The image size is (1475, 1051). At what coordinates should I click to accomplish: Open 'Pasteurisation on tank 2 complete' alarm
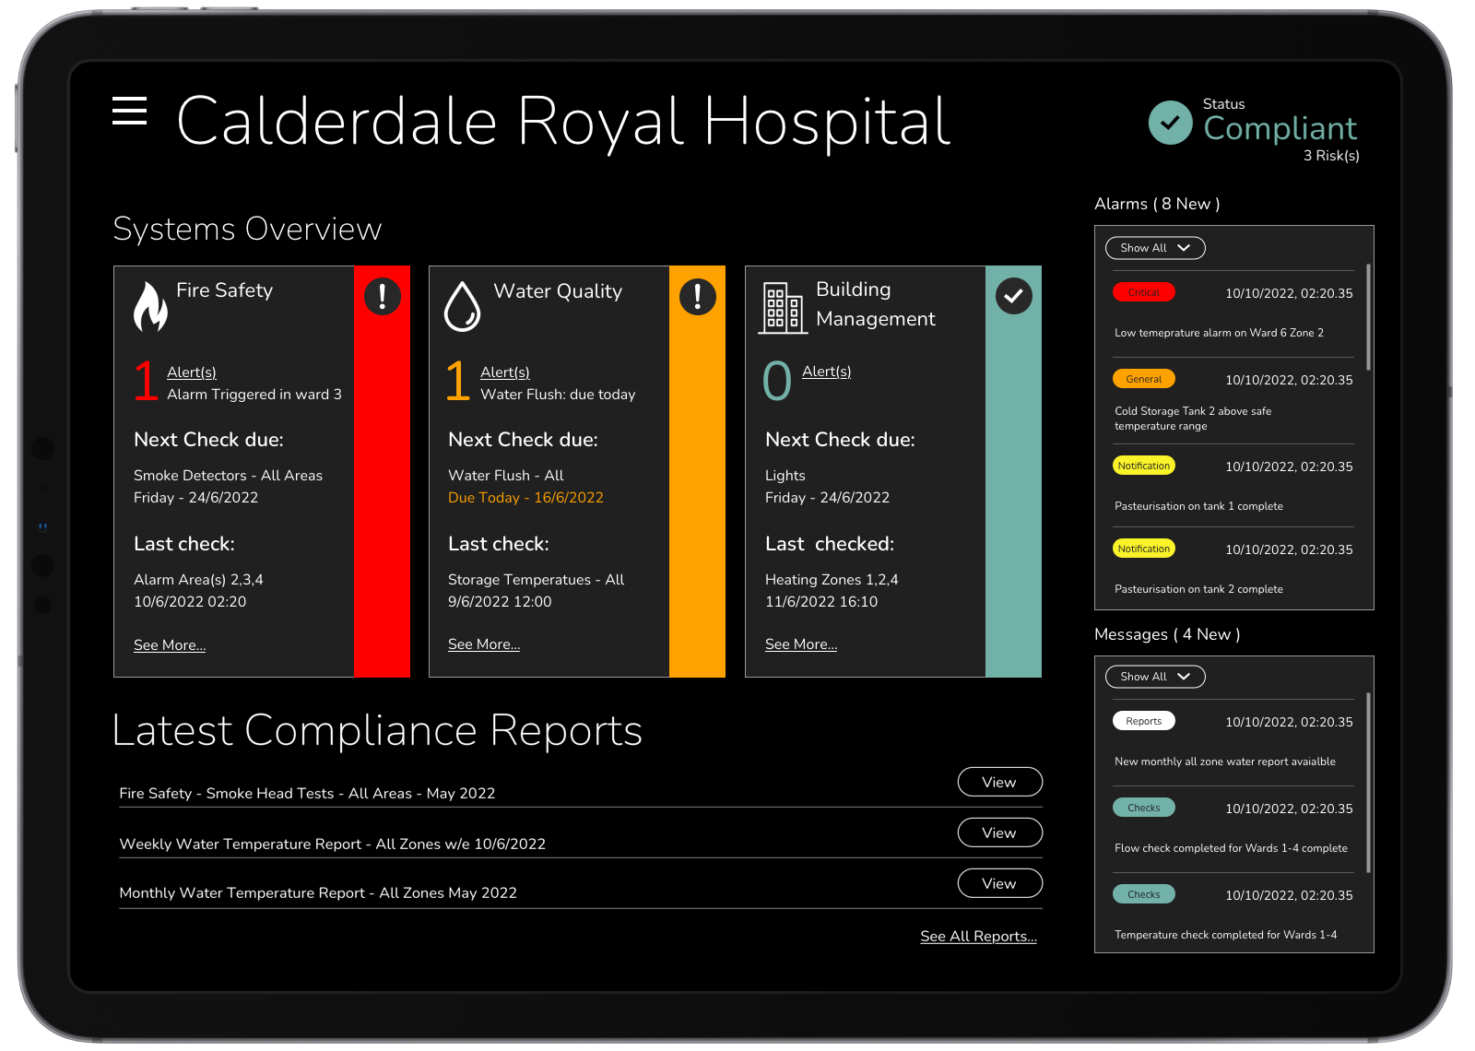(1198, 589)
